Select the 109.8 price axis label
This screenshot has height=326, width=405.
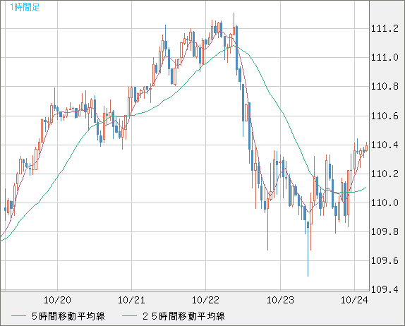pyautogui.click(x=385, y=231)
